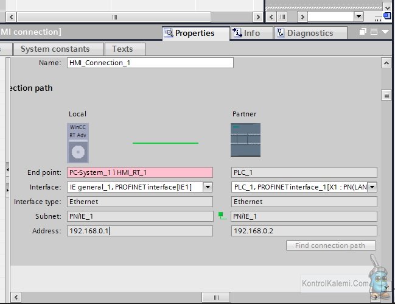Click Find connection path button
The width and height of the screenshot is (395, 304).
pyautogui.click(x=330, y=246)
